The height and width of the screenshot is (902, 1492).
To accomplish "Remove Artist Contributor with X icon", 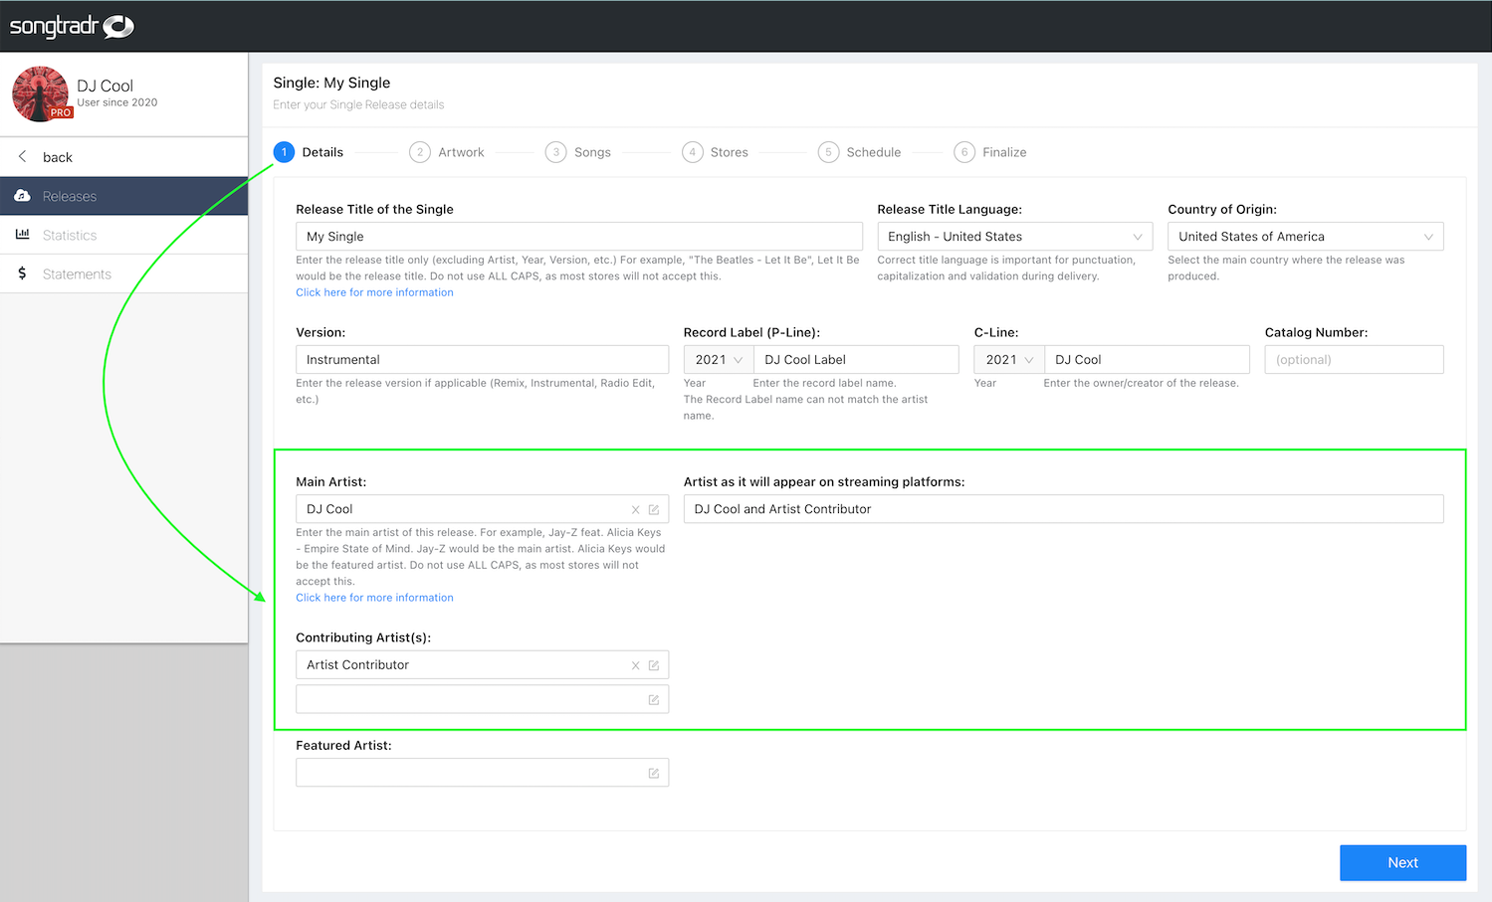I will [x=635, y=665].
